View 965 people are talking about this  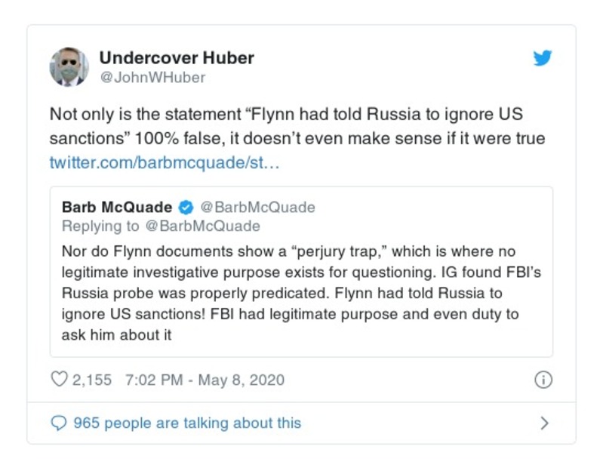(187, 423)
